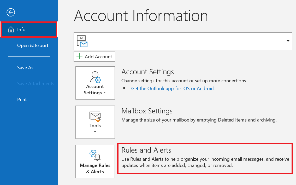
Task: Click the mailbox account icon in selector
Action: (82, 41)
